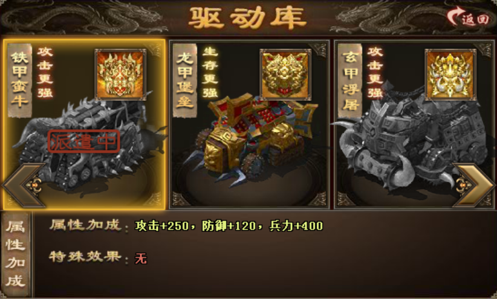Click 攻击更强 text on 玄甲浮屠 card
The image size is (497, 299).
tap(375, 72)
